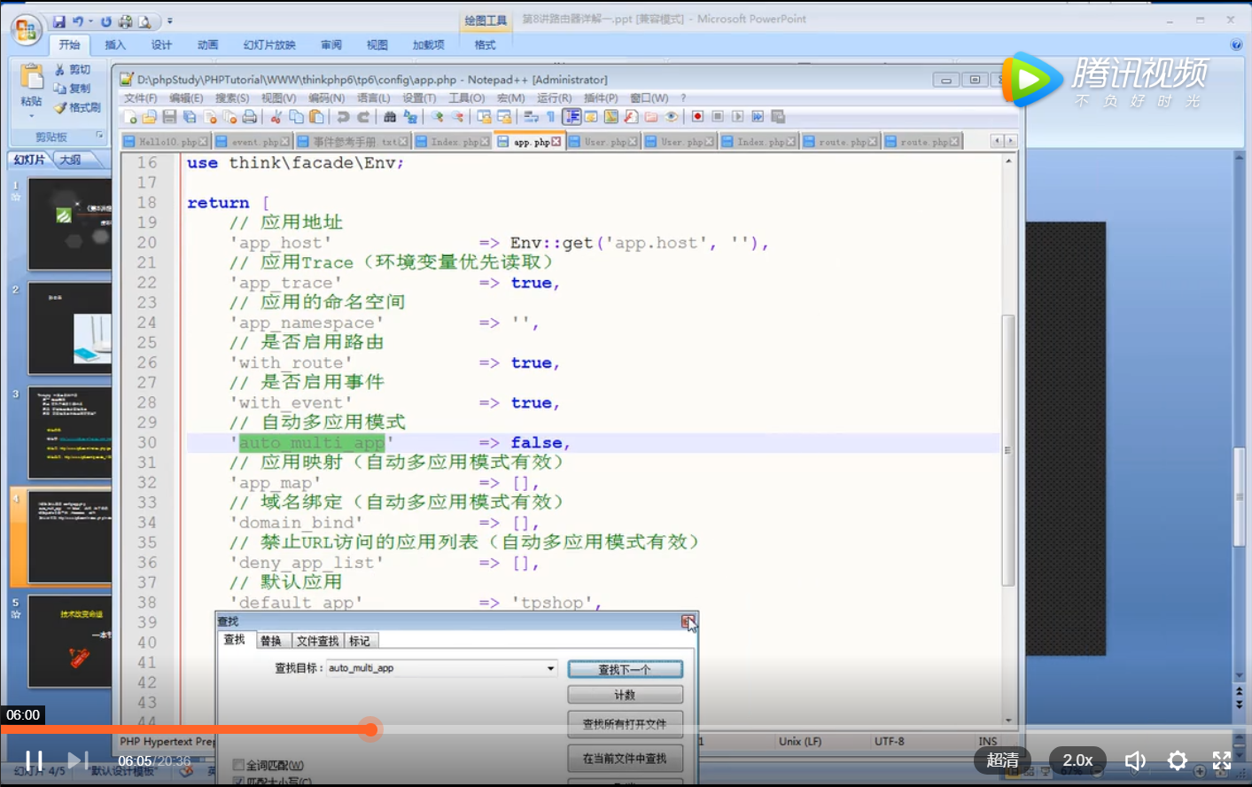Pause the video playback
Screen dimensions: 1252x787
point(34,760)
